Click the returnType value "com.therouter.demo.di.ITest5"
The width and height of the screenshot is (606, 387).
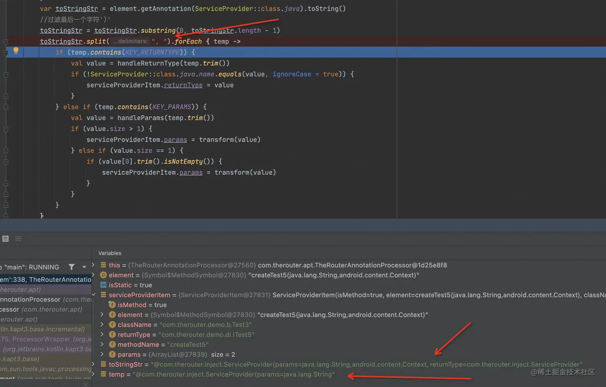pos(206,335)
